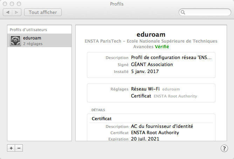Click the 'GÉANT Association' signer text
Viewport: 234px width, 159px height.
tap(152, 64)
